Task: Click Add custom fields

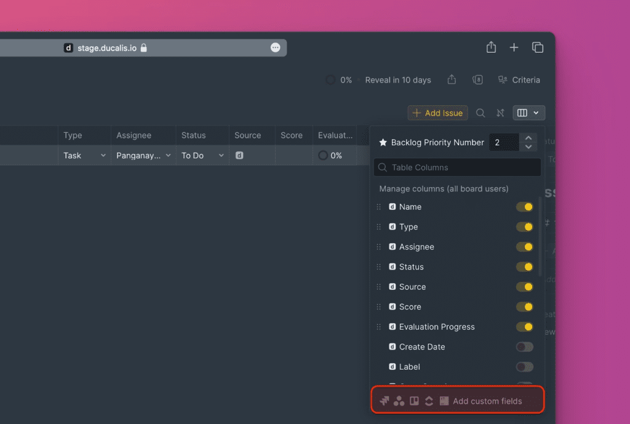Action: [488, 400]
